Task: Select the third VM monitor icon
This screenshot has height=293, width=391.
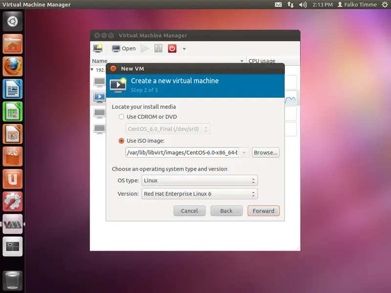Action: pos(100,113)
